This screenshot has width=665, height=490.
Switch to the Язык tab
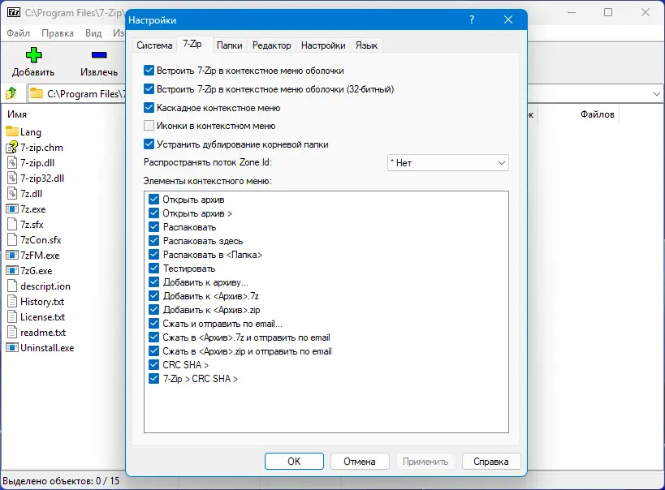366,45
